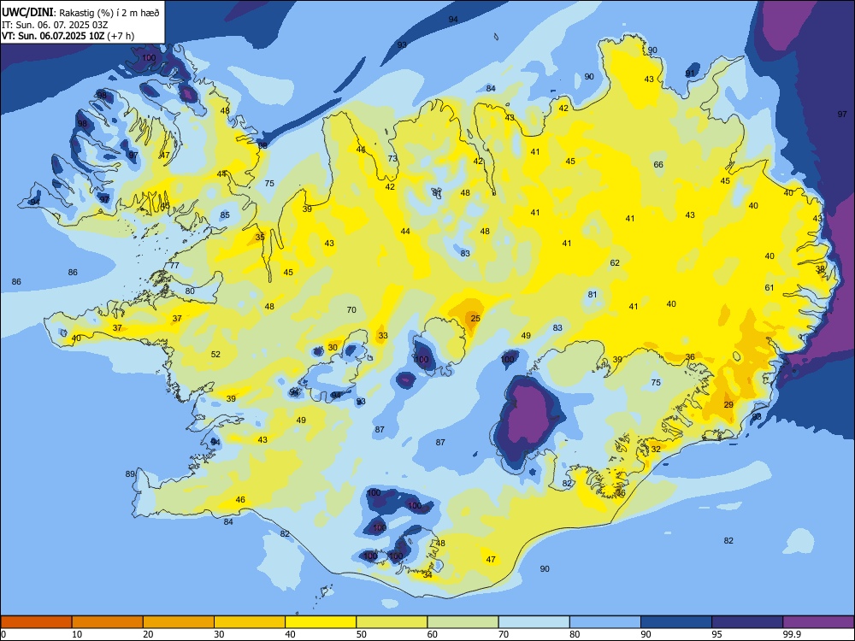Click the purple above-99.9 legend swatch

[818, 622]
